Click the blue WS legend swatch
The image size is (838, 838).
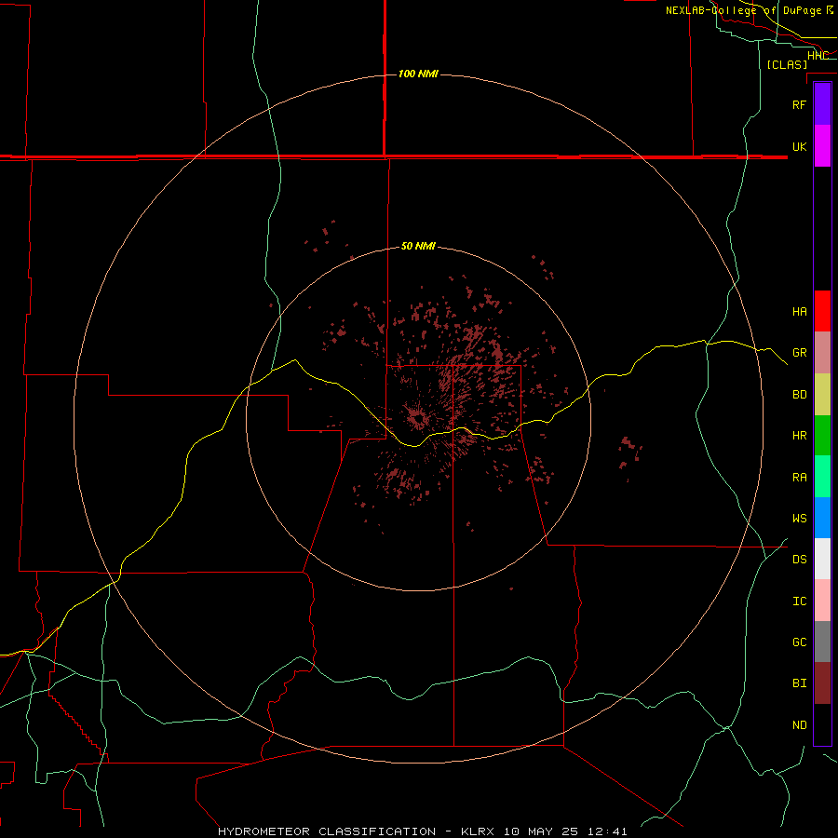pos(822,518)
